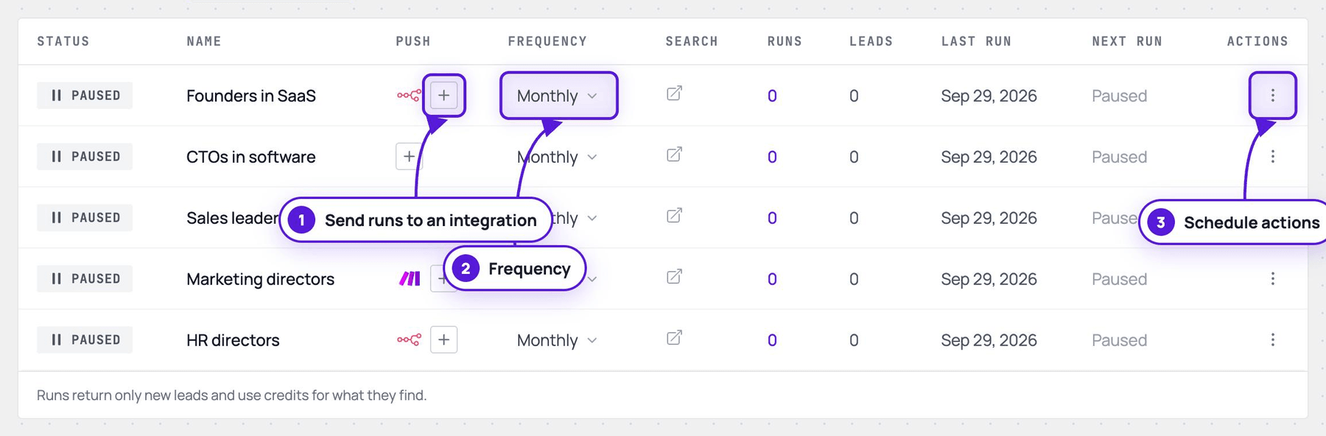1326x436 pixels.
Task: Open actions menu for CTOs in software
Action: coord(1272,156)
